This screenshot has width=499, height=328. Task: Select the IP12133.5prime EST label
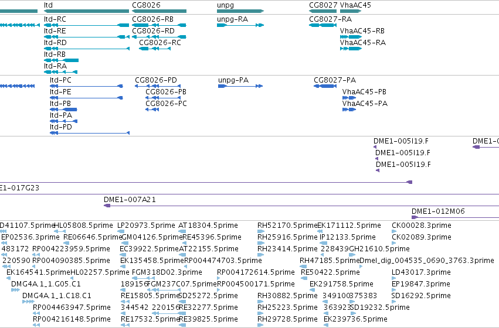tap(348, 237)
